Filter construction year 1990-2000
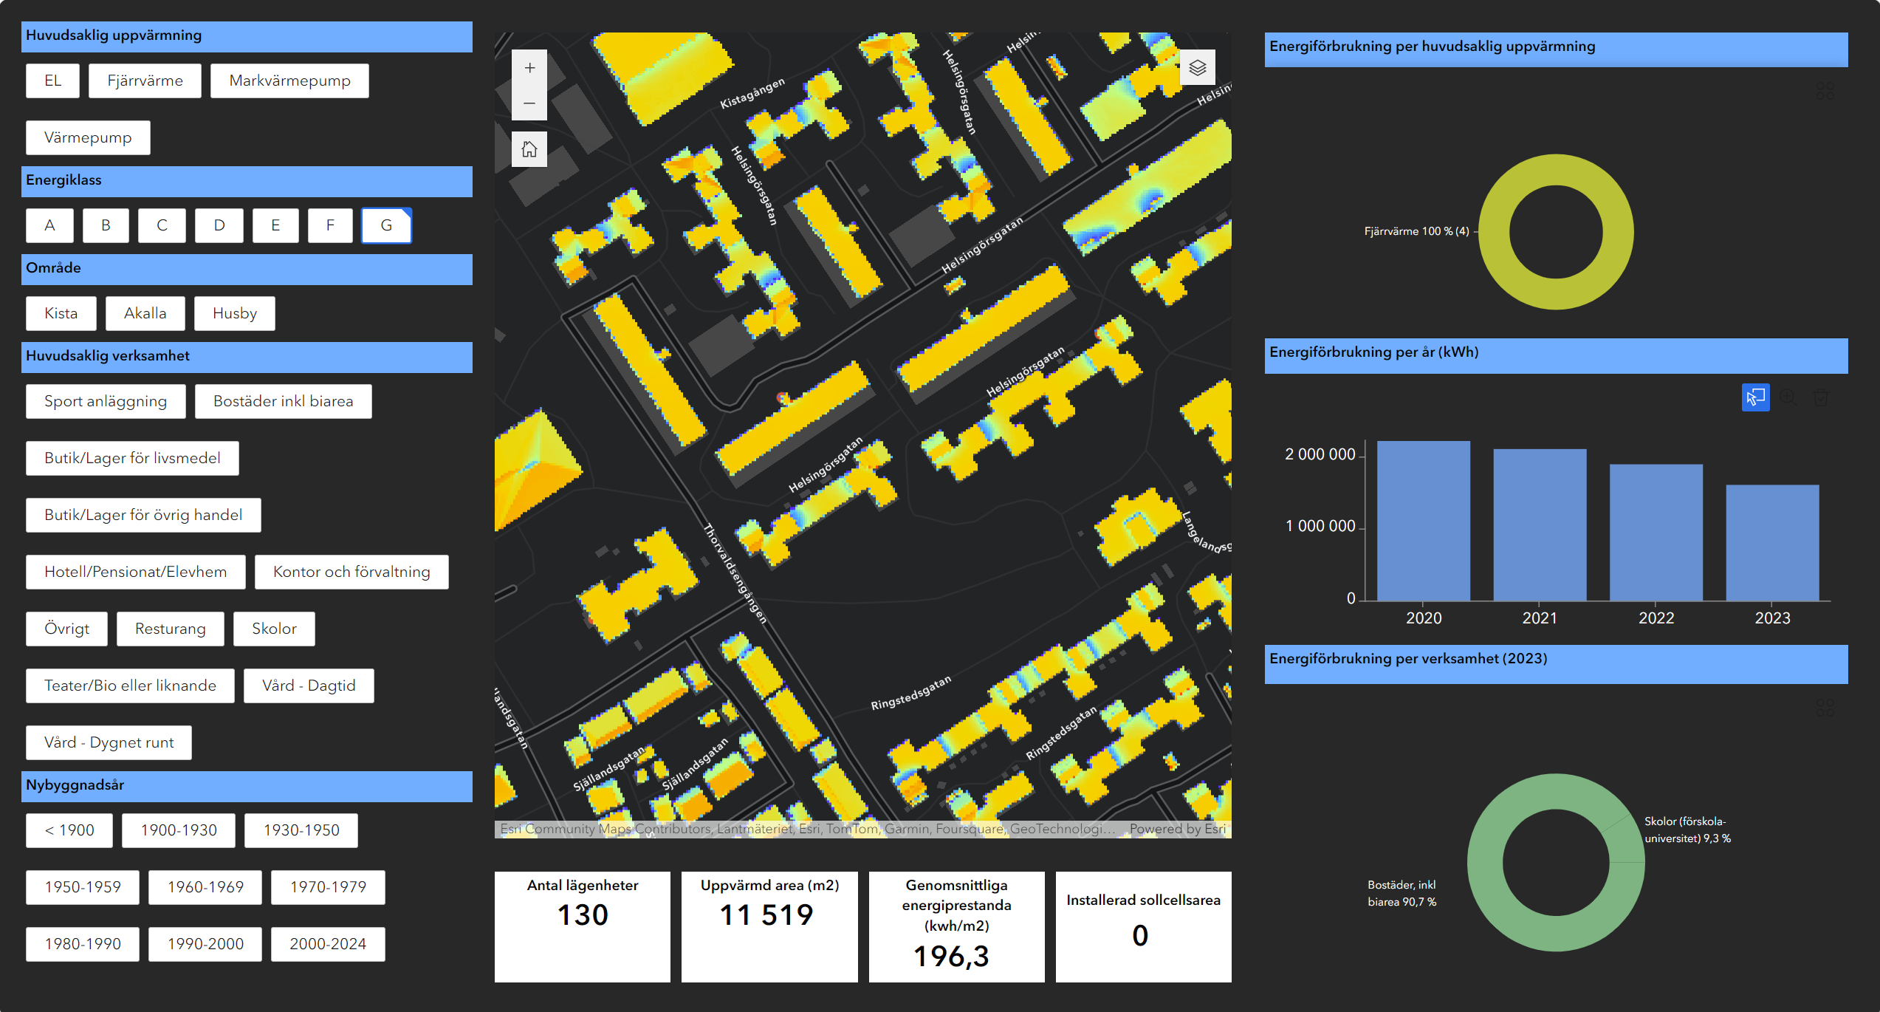This screenshot has height=1012, width=1880. point(205,944)
